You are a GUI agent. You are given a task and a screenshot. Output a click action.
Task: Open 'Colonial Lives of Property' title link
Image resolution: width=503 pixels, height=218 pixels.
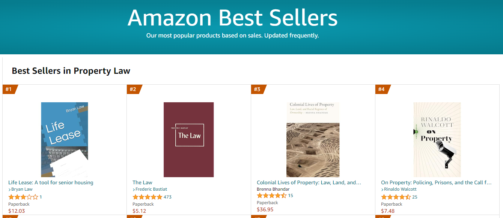pyautogui.click(x=309, y=183)
